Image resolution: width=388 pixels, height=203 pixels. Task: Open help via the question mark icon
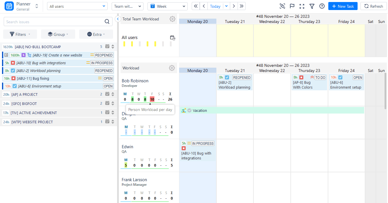coord(322,6)
